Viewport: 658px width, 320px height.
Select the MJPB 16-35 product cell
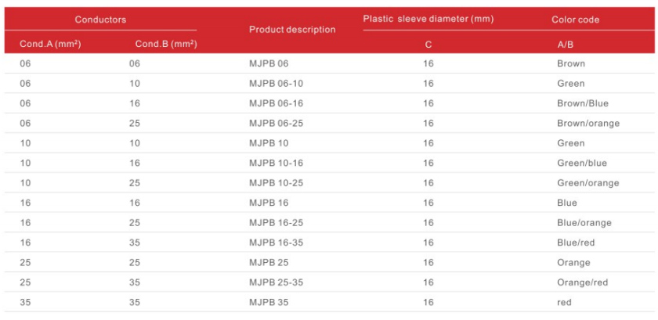pos(276,243)
